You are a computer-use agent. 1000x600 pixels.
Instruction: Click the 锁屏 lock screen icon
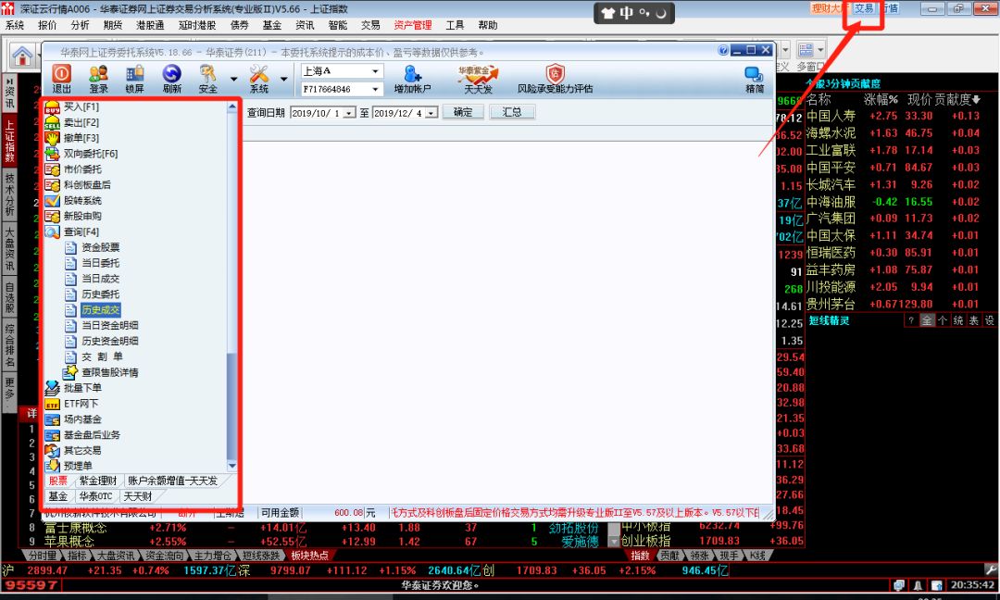(135, 74)
